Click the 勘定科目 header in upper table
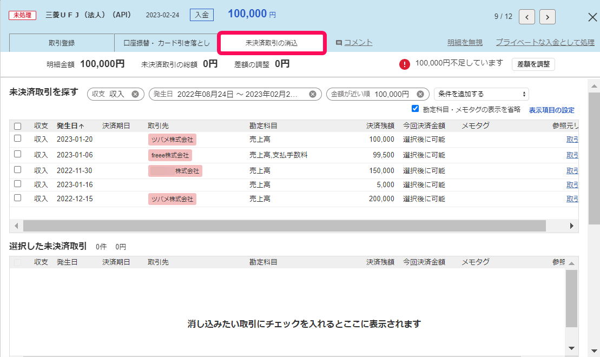Viewport: 600px width, 357px height. (x=263, y=126)
